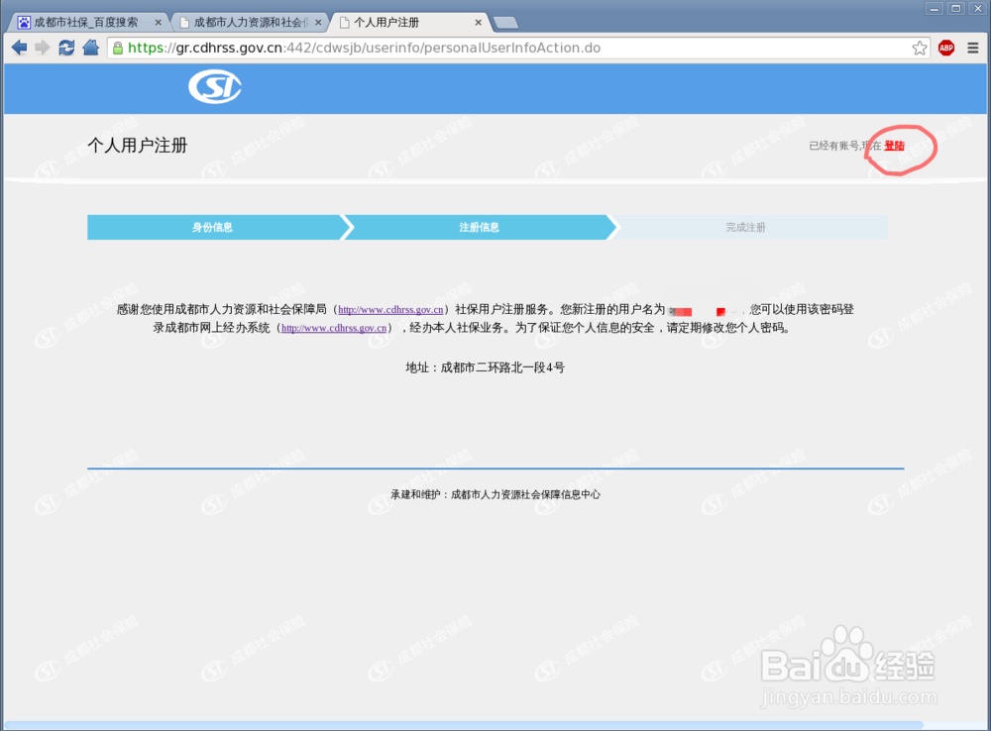Click the 完成注册 progress step
The height and width of the screenshot is (731, 991).
click(746, 227)
